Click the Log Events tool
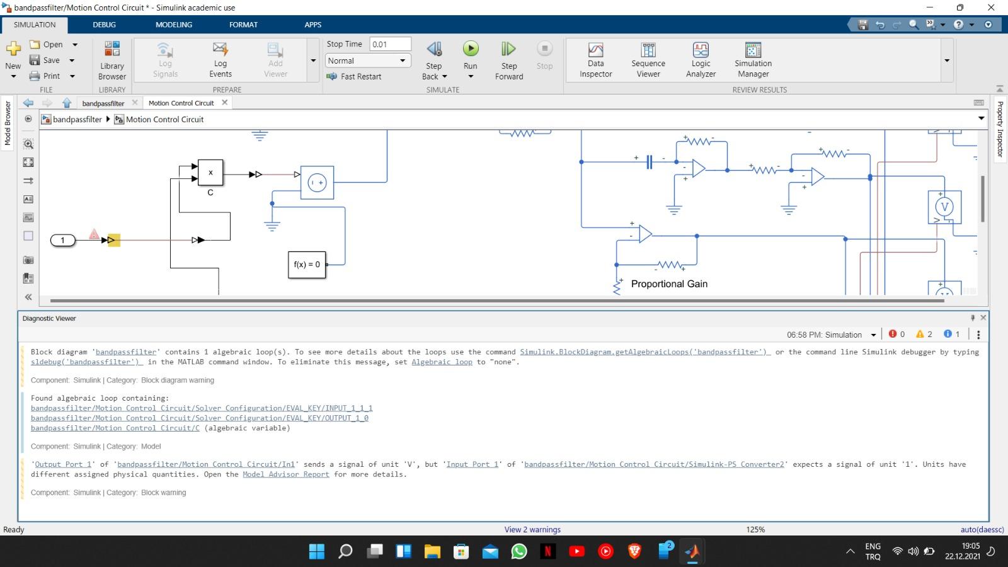 220,60
